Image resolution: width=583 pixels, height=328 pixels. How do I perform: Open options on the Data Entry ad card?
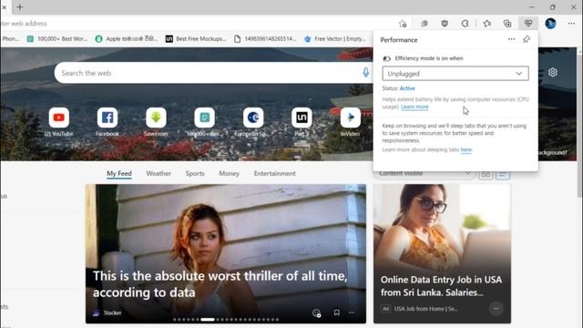[x=496, y=309]
